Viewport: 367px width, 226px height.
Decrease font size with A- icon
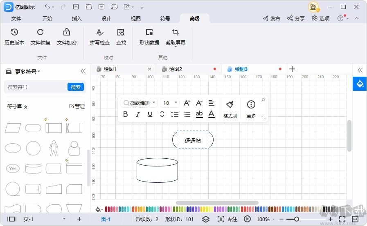[x=199, y=103]
